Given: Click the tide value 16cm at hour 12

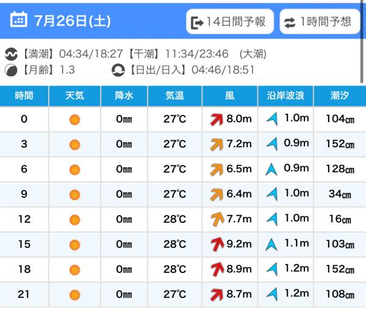Looking at the screenshot, I should (x=340, y=219).
